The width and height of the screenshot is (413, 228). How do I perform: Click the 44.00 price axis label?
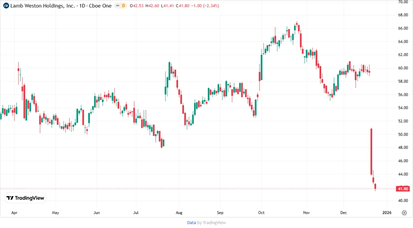coord(403,174)
